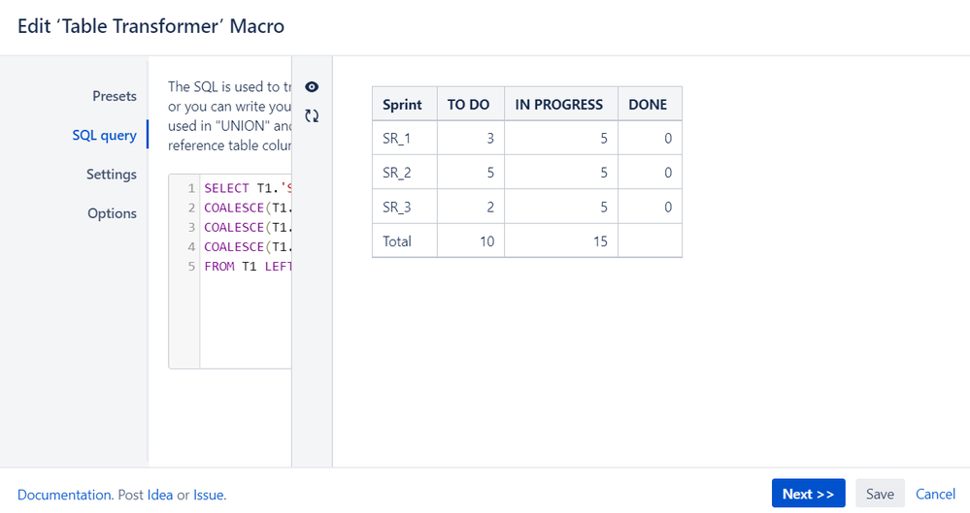
Task: Click the Cancel link
Action: point(936,494)
